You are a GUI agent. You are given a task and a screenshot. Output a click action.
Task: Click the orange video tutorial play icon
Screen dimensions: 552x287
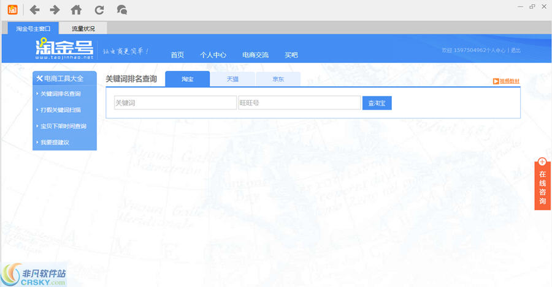(x=496, y=81)
